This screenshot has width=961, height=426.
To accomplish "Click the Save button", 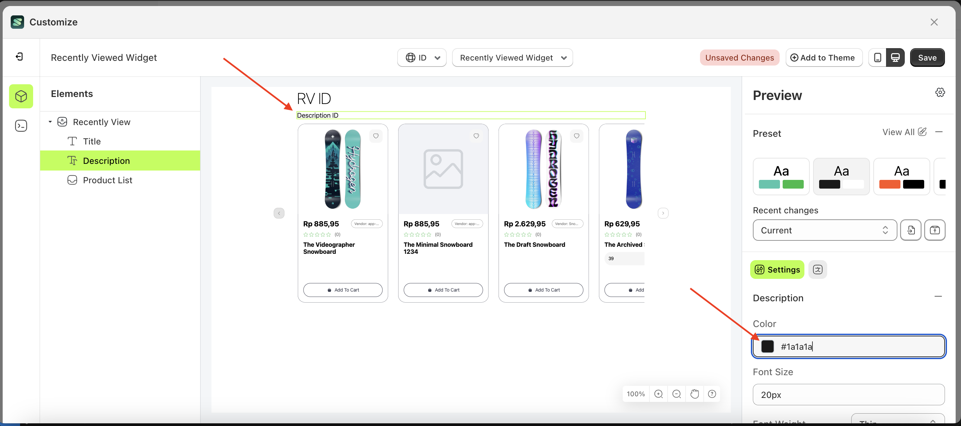I will pos(928,58).
